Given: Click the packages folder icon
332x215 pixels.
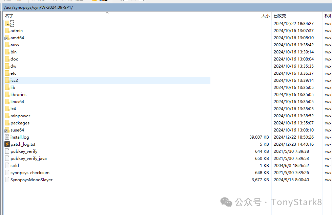Looking at the screenshot, I should tap(7, 123).
